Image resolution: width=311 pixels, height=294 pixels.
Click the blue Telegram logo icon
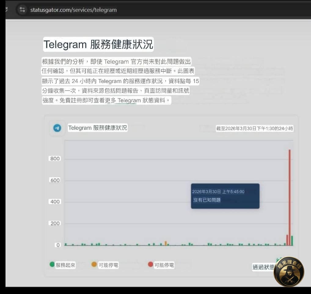coord(57,128)
